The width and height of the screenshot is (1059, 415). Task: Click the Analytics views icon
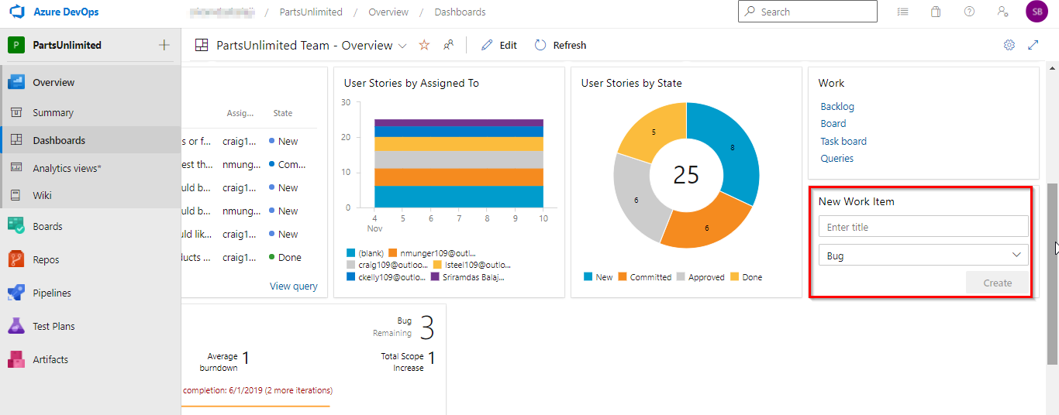16,168
